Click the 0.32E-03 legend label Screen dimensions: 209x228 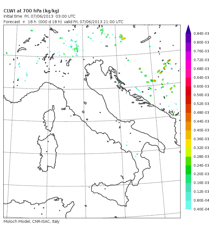coord(201,148)
